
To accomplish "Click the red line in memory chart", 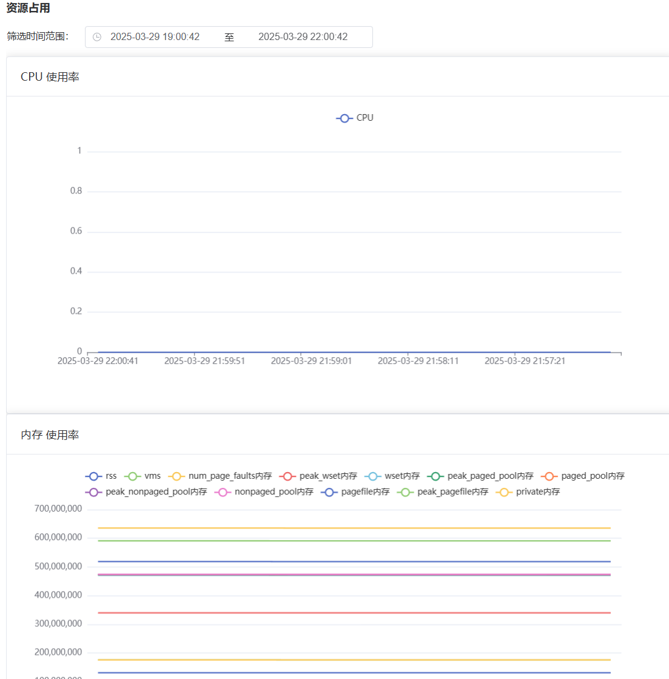I will 354,613.
